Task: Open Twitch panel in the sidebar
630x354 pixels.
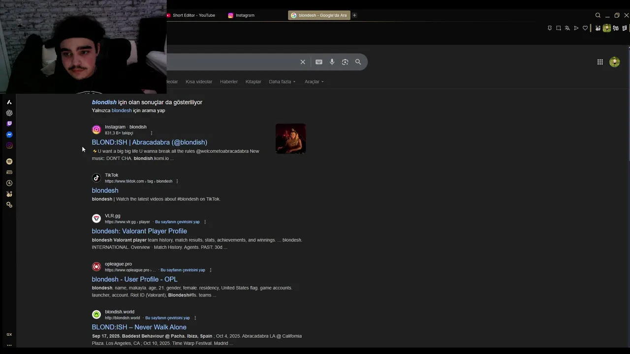Action: [9, 124]
